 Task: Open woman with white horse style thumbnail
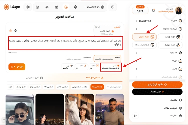(79, 109)
